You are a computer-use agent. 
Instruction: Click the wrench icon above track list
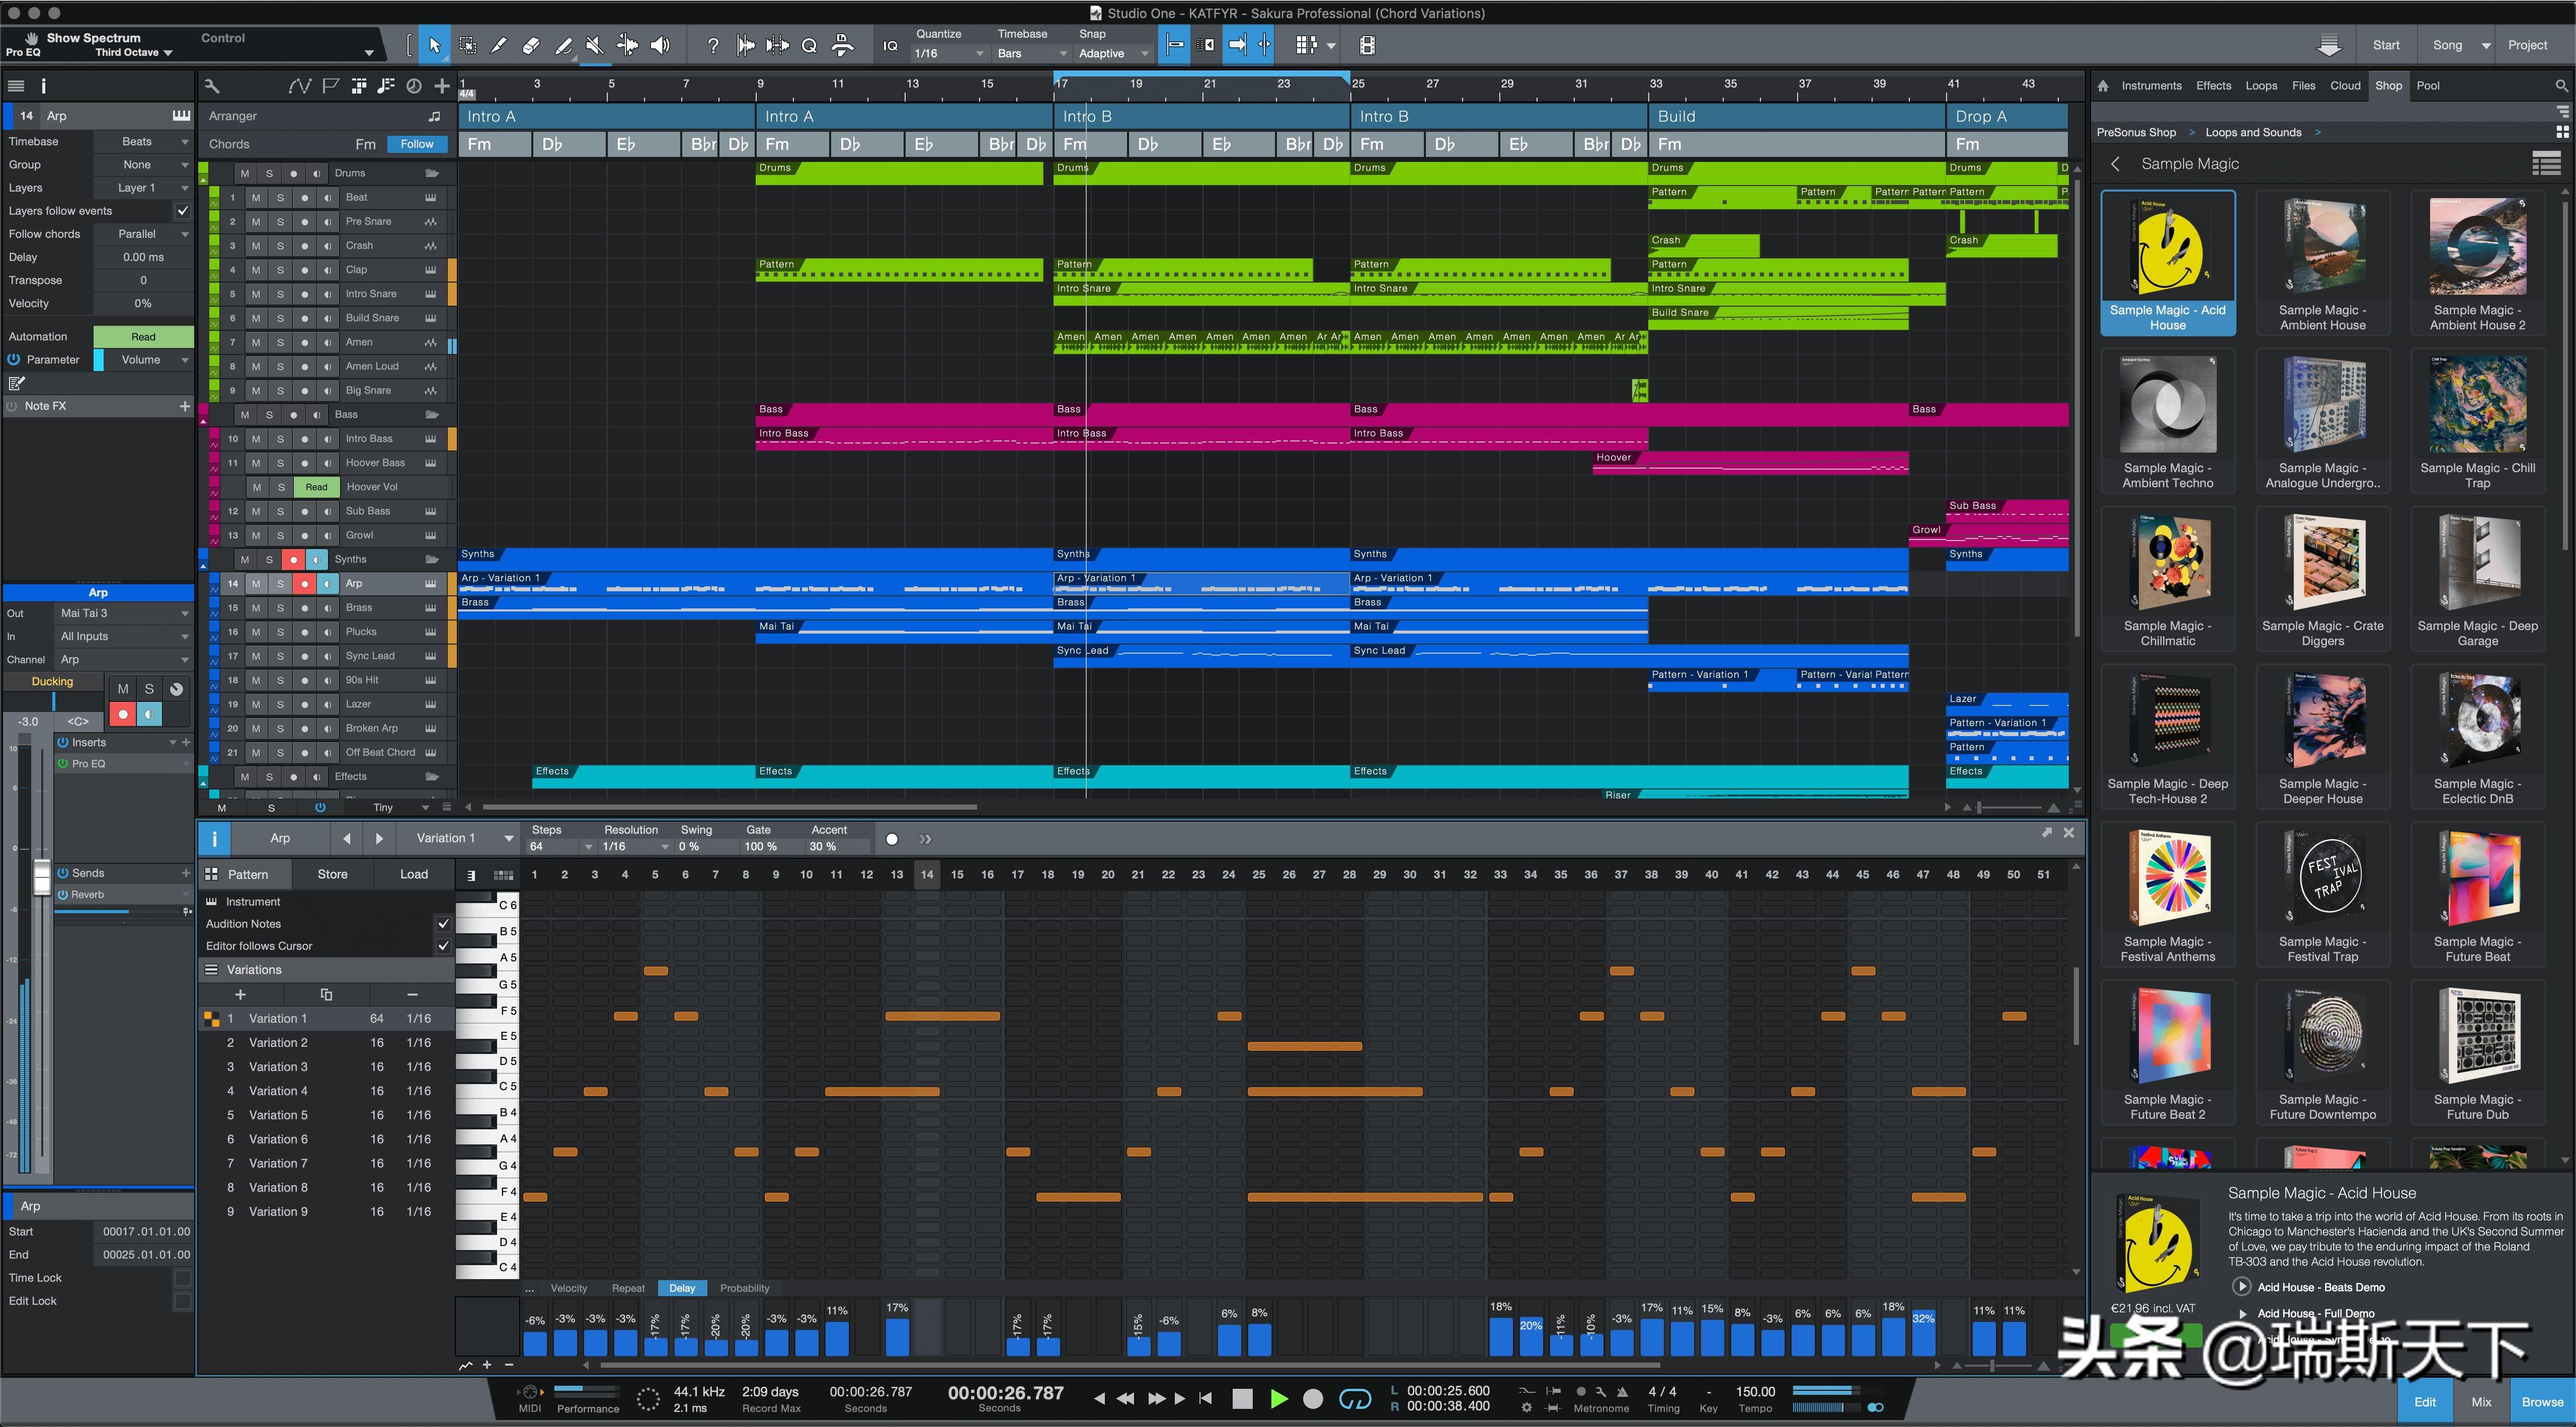click(211, 86)
